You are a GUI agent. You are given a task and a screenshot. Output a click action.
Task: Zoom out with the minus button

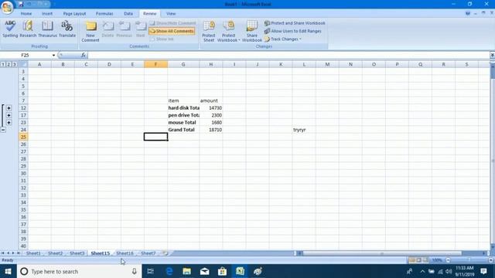(448, 260)
